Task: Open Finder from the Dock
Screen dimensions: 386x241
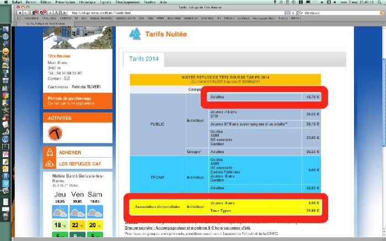Action: tap(6, 29)
